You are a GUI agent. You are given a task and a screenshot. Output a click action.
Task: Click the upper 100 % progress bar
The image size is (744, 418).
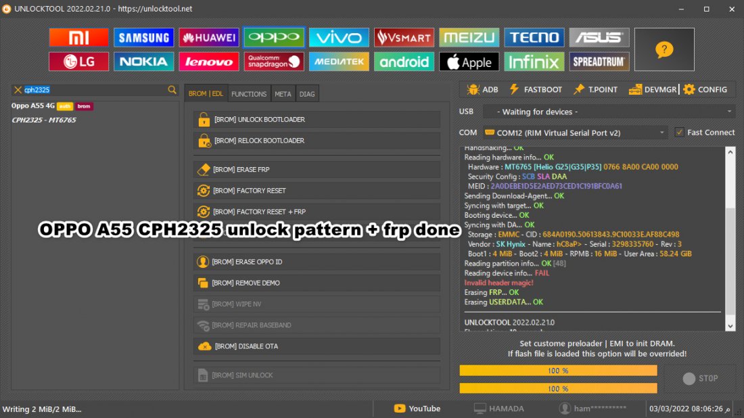point(558,371)
